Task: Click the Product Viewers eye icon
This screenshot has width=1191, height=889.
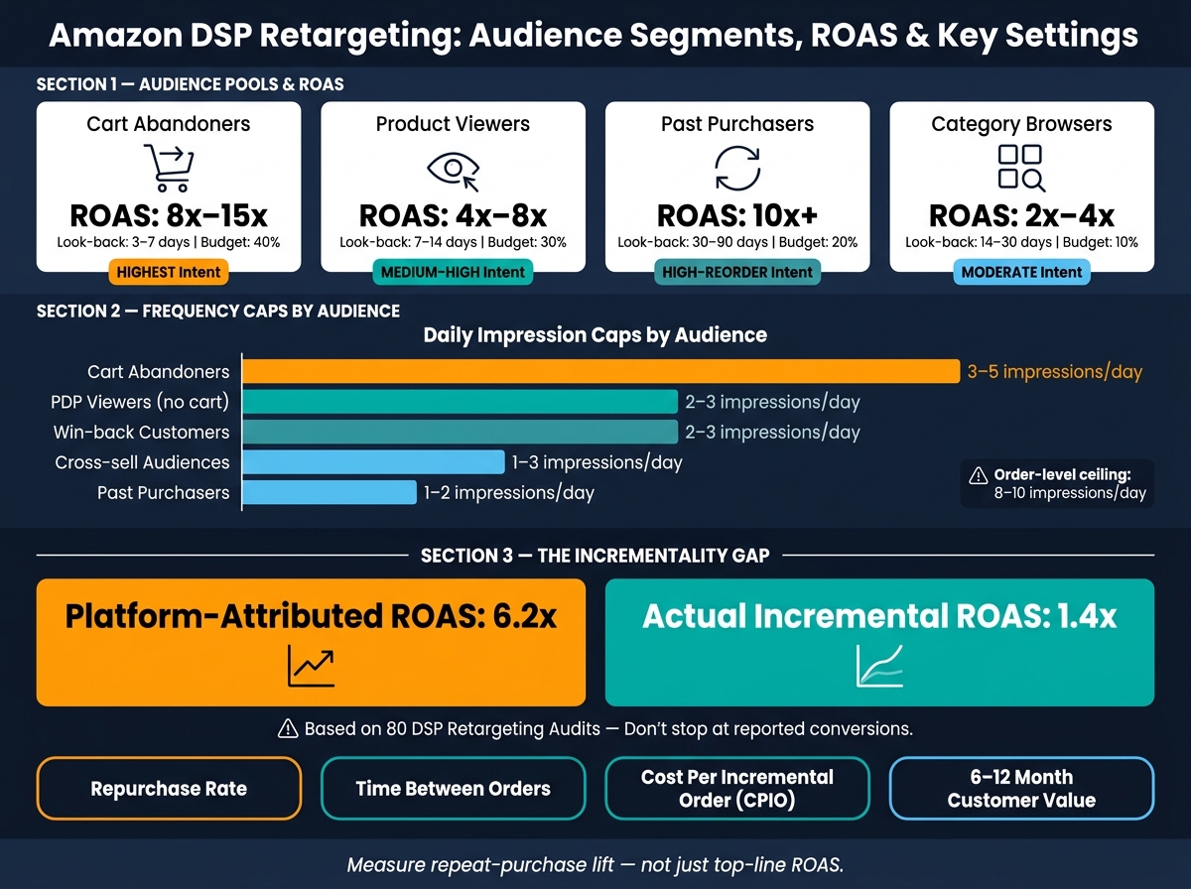Action: pos(453,169)
